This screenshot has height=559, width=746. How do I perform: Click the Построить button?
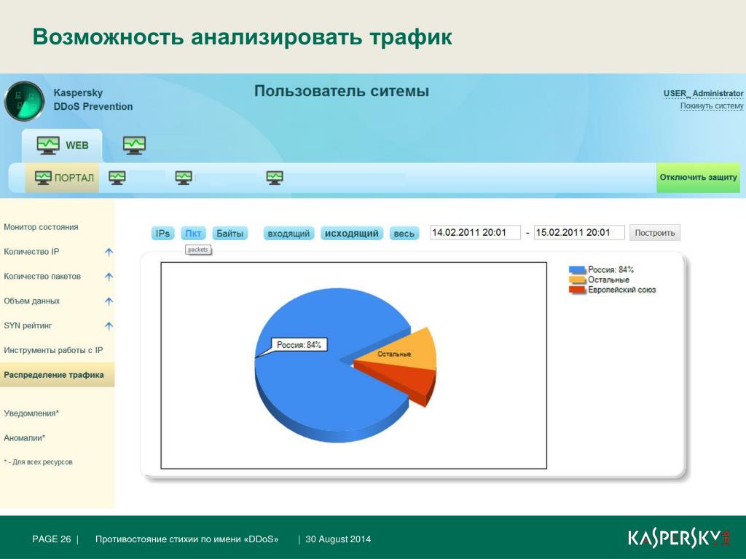(x=655, y=233)
